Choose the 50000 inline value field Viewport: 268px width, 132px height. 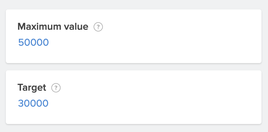pos(33,42)
